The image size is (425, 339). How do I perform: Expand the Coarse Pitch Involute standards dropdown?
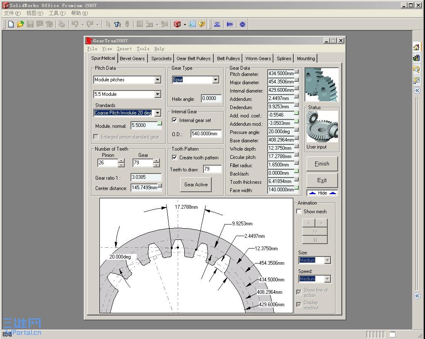157,113
